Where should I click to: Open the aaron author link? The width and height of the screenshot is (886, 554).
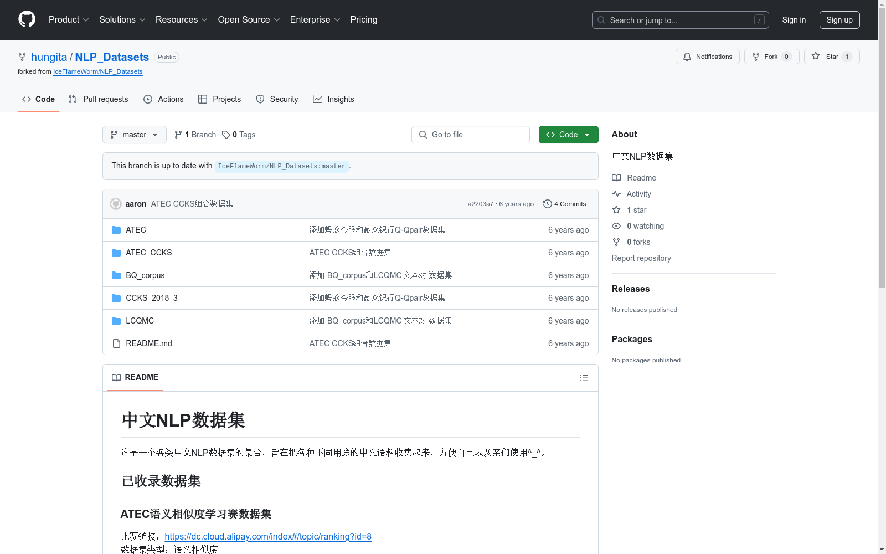pyautogui.click(x=136, y=204)
